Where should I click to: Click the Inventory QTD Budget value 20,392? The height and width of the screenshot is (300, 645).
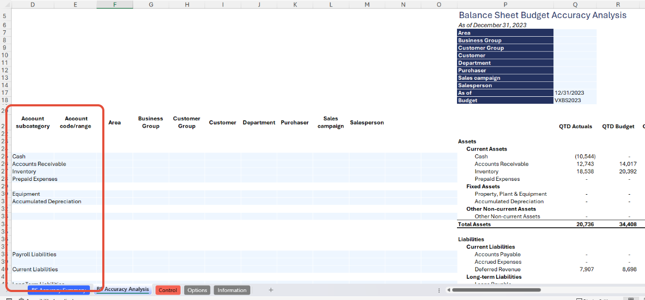tap(628, 171)
